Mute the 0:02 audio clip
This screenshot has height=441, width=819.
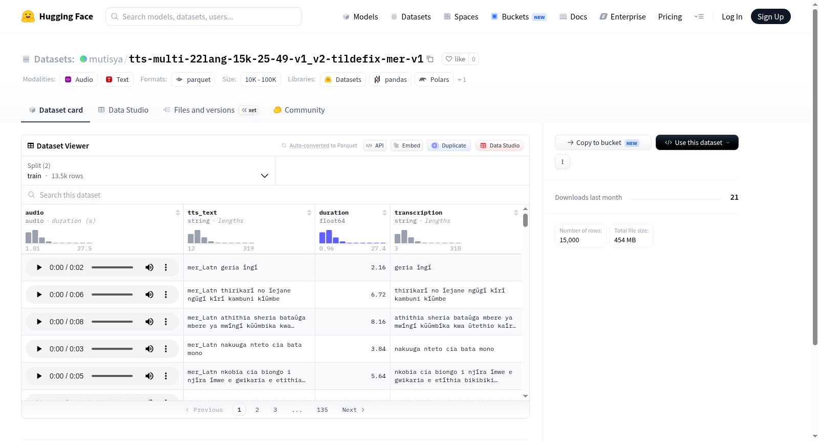(x=149, y=267)
